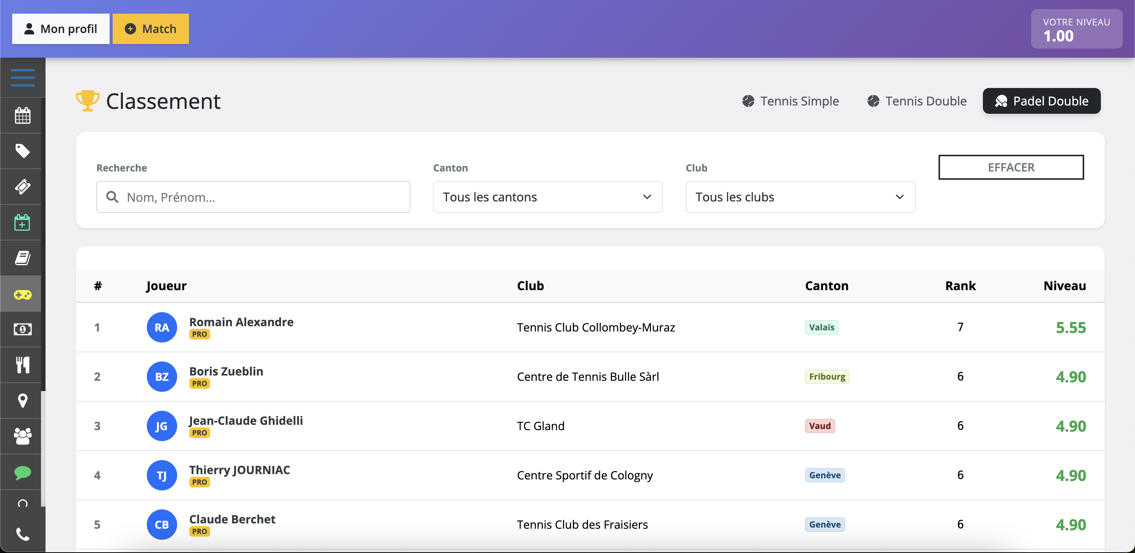Click the yellow Match button
1135x553 pixels.
click(150, 29)
